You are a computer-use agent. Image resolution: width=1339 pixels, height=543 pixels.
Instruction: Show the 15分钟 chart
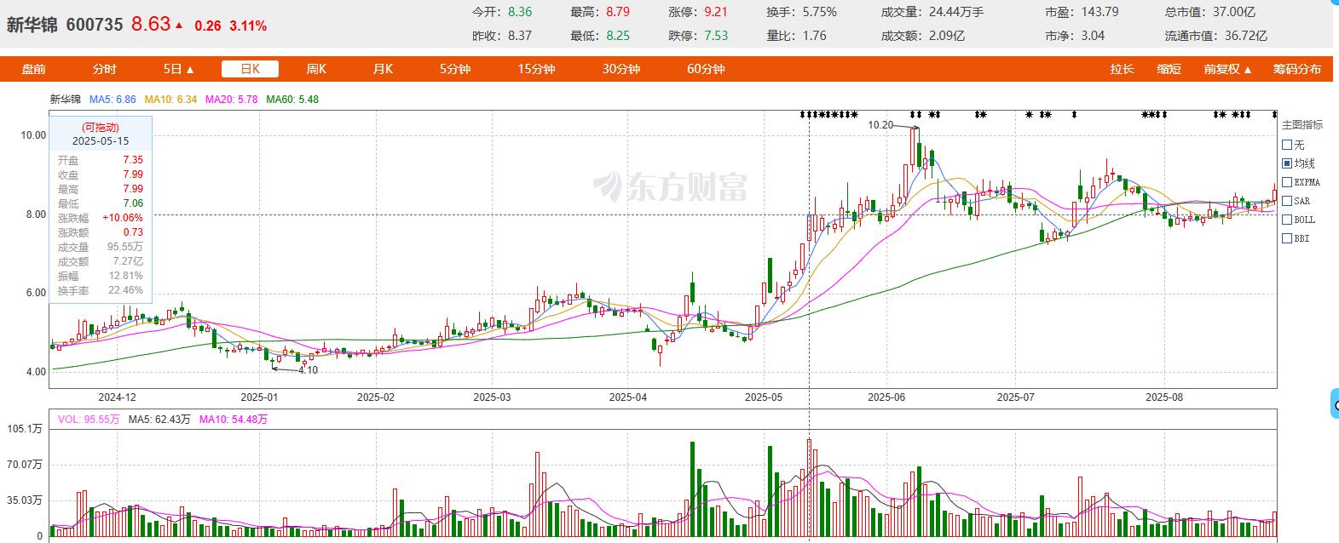pyautogui.click(x=536, y=70)
